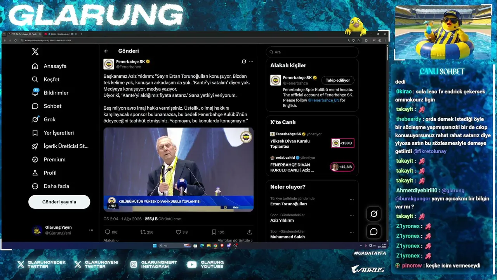Click the Ertan Torunoğulları trend
This screenshot has width=497, height=280.
288,204
